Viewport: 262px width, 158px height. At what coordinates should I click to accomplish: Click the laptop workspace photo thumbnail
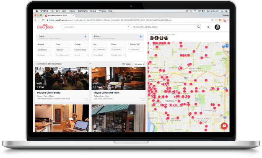click(62, 118)
